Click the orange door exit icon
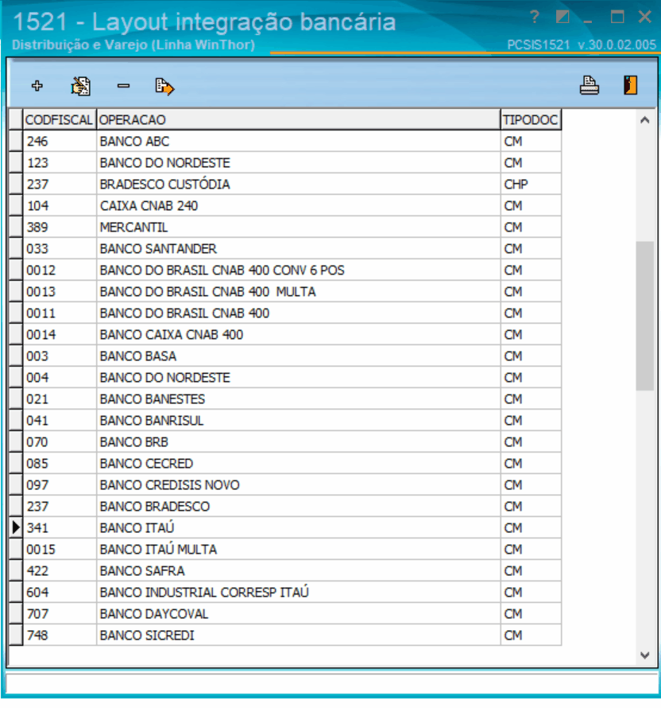Screen dimensions: 661x708 (630, 85)
